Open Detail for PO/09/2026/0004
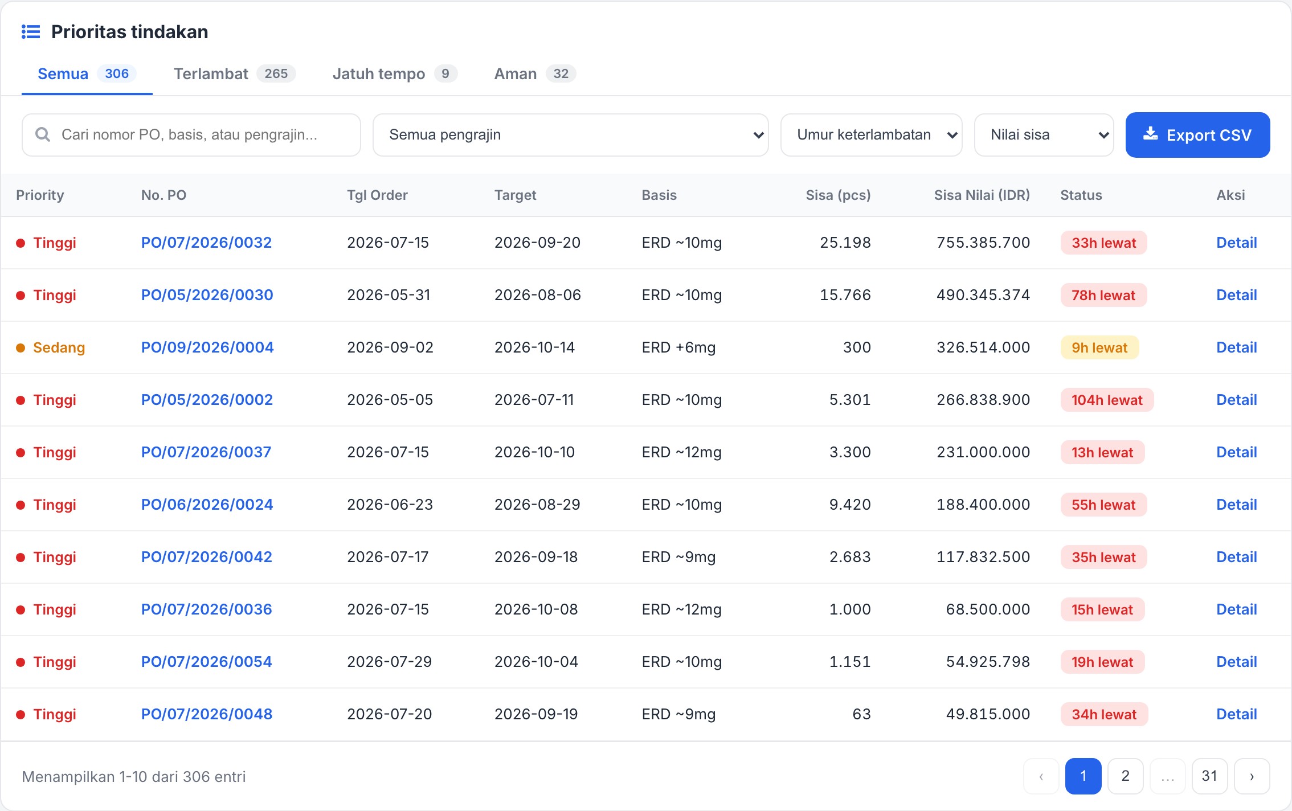This screenshot has height=811, width=1292. (x=1236, y=347)
